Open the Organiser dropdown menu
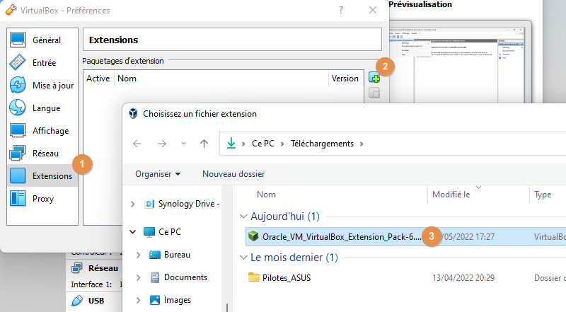The height and width of the screenshot is (312, 566). coord(158,173)
